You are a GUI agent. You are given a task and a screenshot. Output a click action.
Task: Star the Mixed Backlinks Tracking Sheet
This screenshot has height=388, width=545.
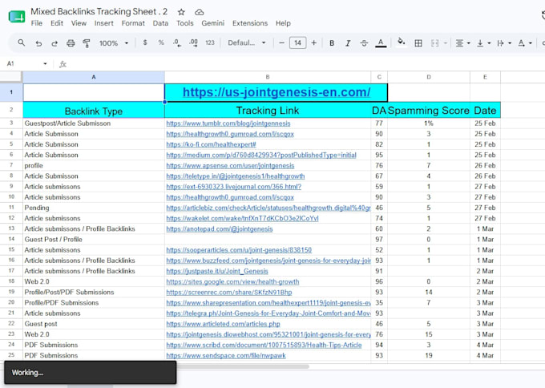181,12
